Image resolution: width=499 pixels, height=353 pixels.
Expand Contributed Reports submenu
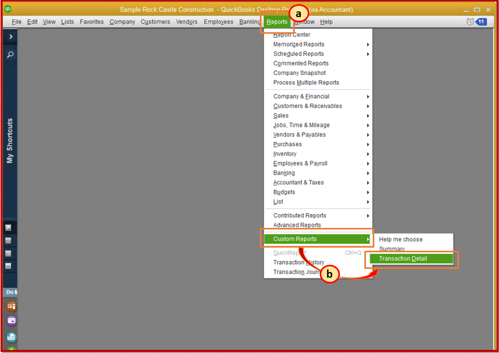coord(318,215)
